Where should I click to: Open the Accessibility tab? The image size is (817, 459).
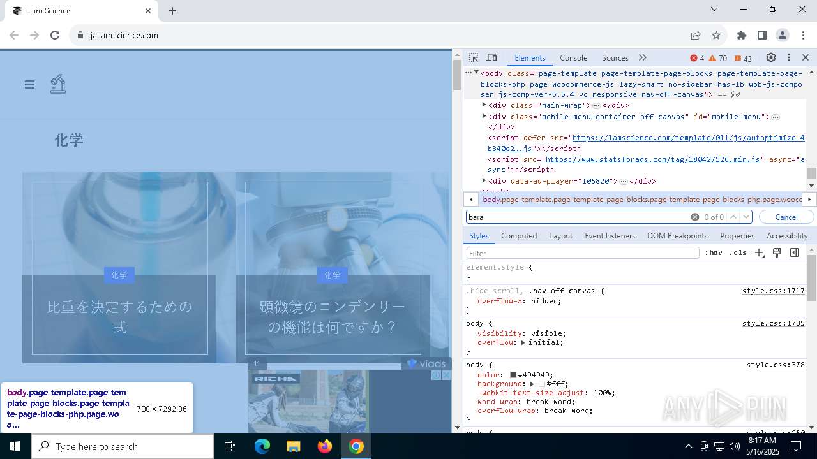787,236
